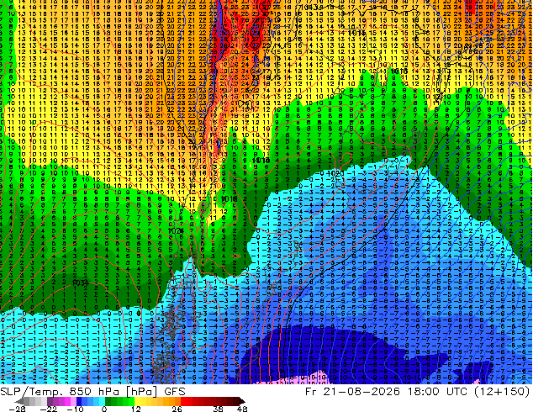Click the map title "SLP/Temp. 850 hPa [hPa] GFS"
Viewport: 533px width, 412px height.
[x=92, y=391]
